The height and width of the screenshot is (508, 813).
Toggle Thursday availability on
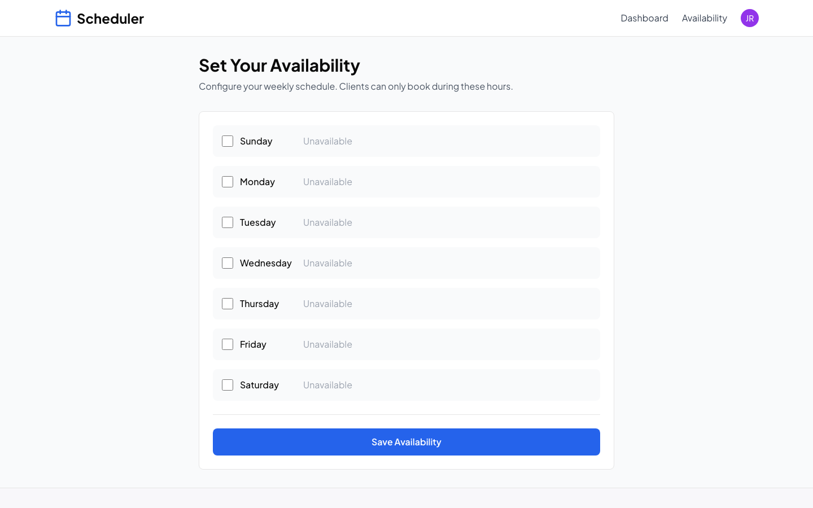coord(228,304)
